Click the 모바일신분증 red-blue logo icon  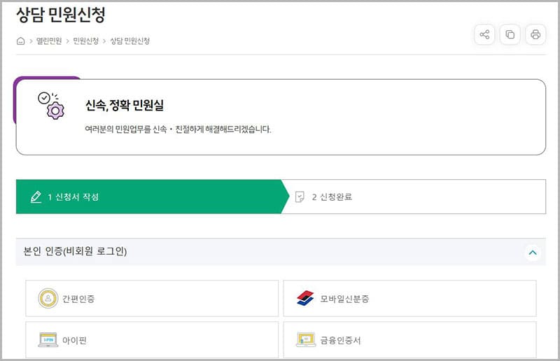[x=305, y=299]
